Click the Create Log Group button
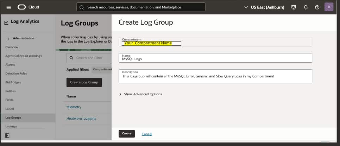 [84, 82]
